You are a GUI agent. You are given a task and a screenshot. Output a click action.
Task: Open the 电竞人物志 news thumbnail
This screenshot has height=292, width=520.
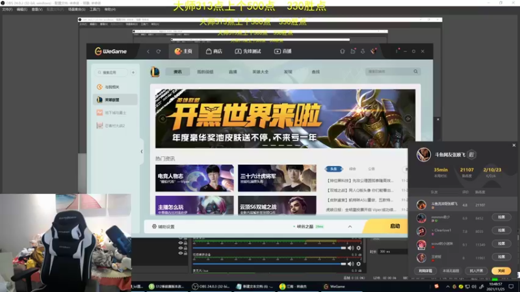point(194,178)
